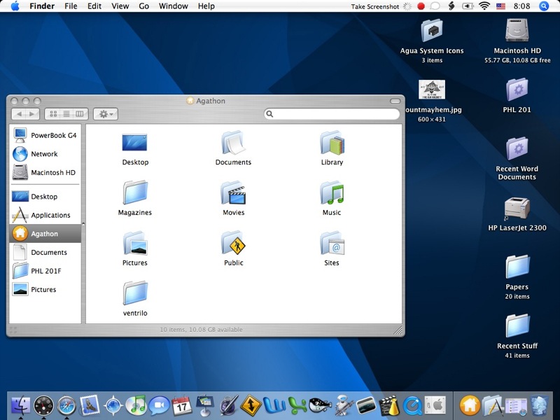Open iTunes from the Dock
This screenshot has width=560, height=420.
coord(136,405)
